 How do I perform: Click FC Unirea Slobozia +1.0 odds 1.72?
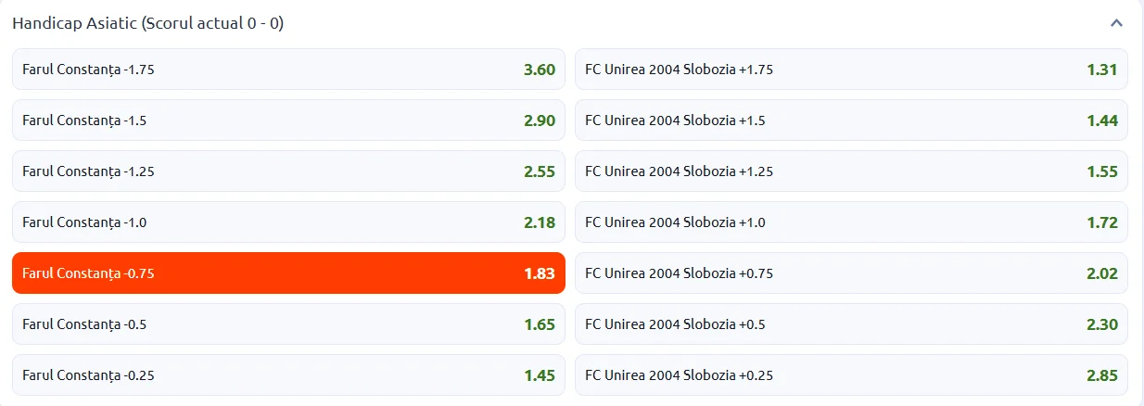click(x=851, y=222)
